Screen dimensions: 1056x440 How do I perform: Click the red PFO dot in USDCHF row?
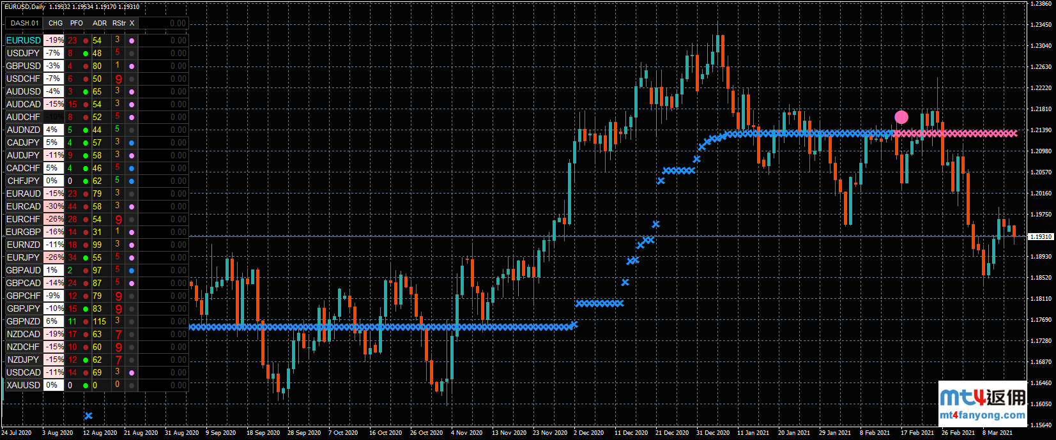86,79
